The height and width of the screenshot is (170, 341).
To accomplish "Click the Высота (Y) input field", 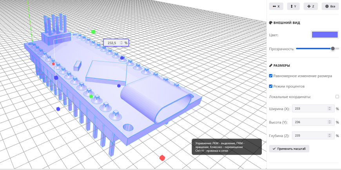I will (313, 122).
